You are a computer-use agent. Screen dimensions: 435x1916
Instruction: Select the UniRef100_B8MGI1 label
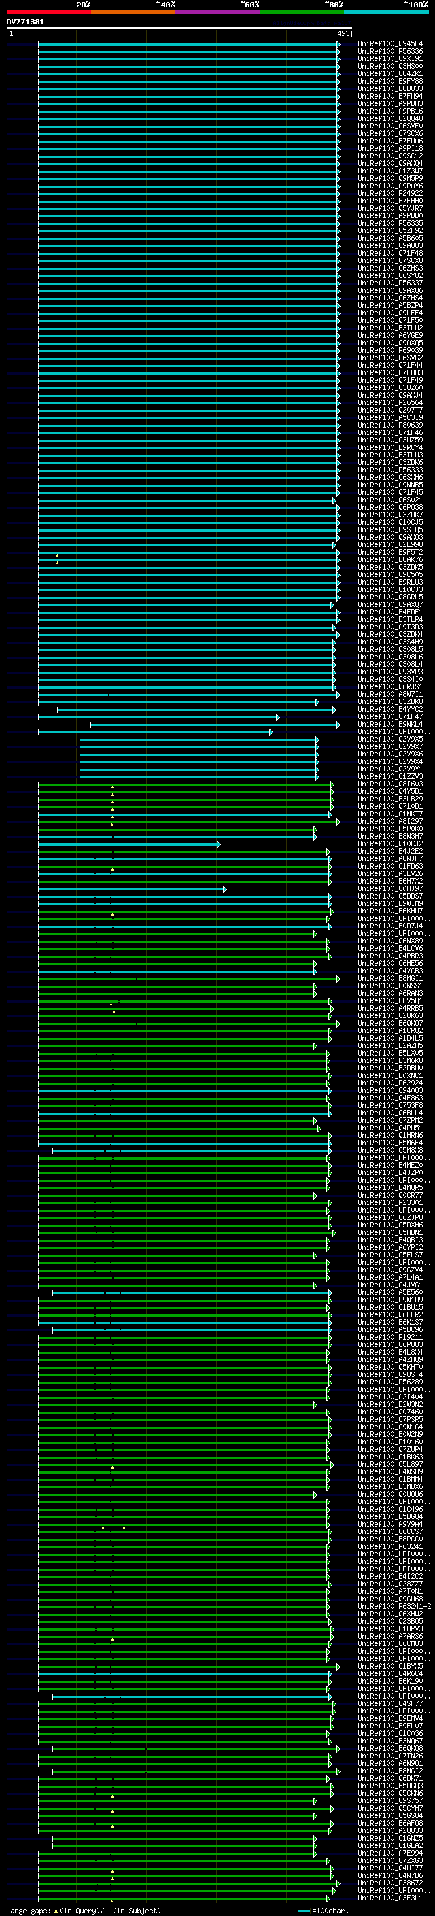(390, 978)
